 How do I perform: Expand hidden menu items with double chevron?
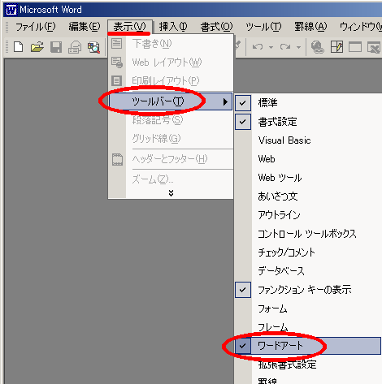(x=171, y=192)
